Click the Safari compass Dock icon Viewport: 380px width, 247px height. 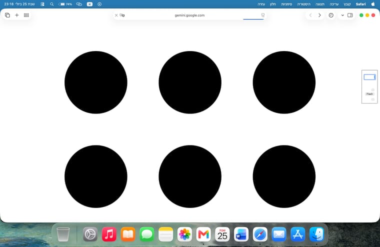point(260,234)
